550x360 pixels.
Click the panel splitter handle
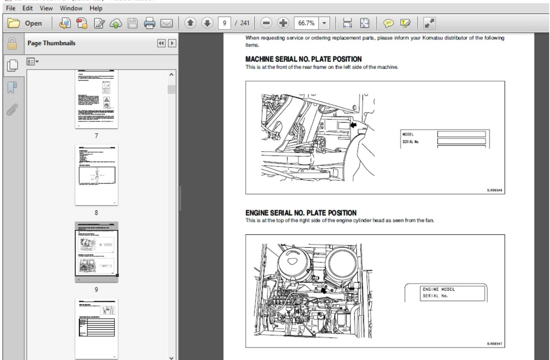[180, 199]
